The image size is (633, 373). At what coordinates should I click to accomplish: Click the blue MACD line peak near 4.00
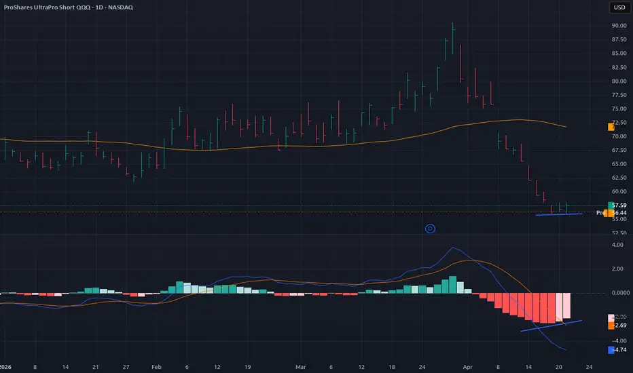pos(452,248)
